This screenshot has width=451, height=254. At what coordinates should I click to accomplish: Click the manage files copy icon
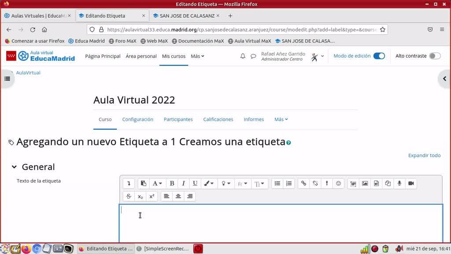388,183
